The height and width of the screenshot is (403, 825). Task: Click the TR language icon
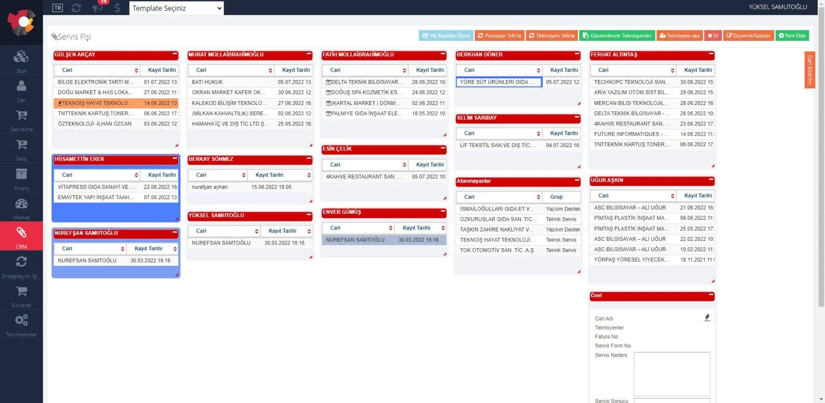(58, 8)
